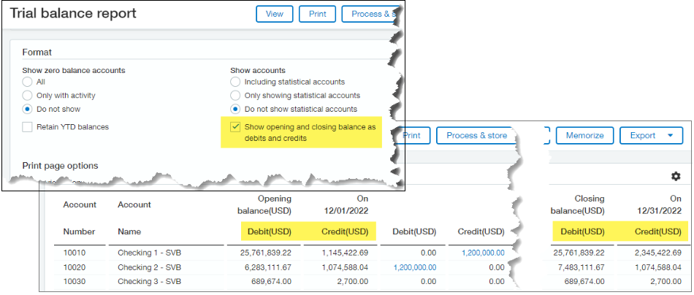Uncheck Show opening and closing balance checkbox
Viewport: 694px width, 295px height.
(x=235, y=127)
